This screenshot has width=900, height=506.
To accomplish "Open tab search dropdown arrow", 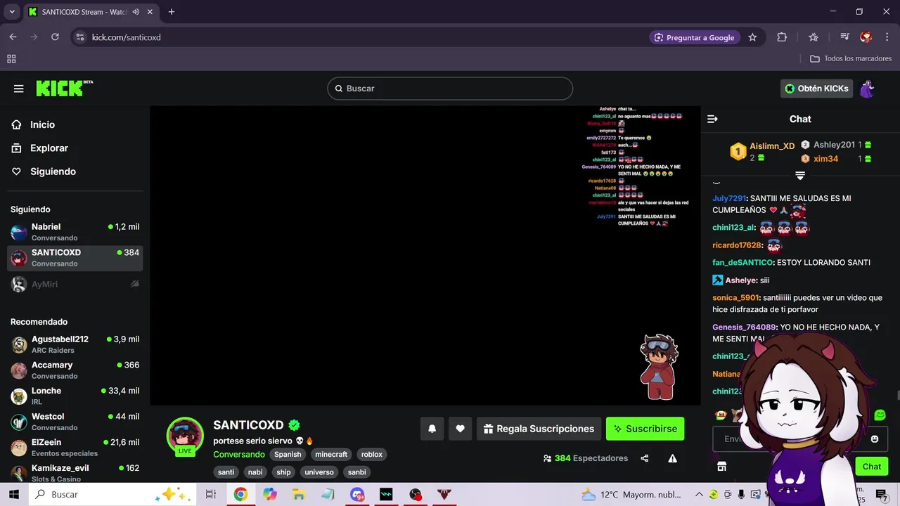I will click(x=12, y=12).
